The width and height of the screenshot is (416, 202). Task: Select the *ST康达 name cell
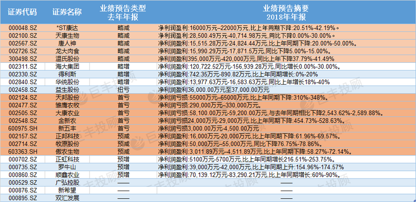coord(67,28)
